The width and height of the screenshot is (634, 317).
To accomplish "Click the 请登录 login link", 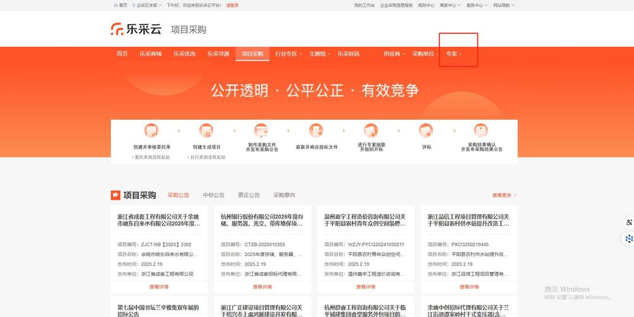I will (232, 5).
